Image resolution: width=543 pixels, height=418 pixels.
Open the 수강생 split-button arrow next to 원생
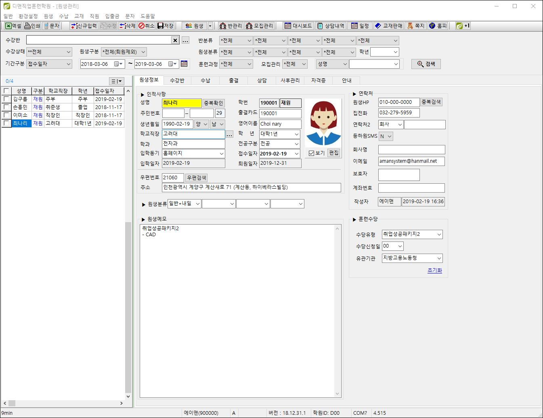pyautogui.click(x=210, y=26)
